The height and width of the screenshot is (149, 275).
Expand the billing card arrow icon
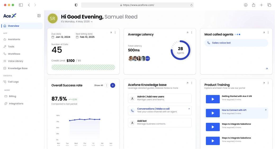pyautogui.click(x=111, y=33)
